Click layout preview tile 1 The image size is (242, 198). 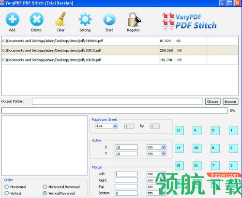click(233, 131)
